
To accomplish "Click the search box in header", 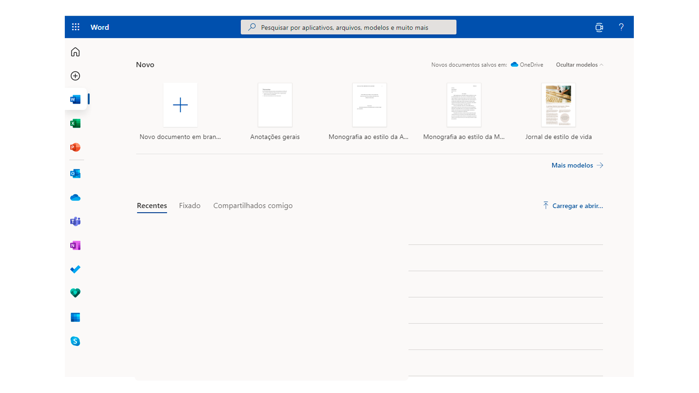I will pyautogui.click(x=348, y=27).
